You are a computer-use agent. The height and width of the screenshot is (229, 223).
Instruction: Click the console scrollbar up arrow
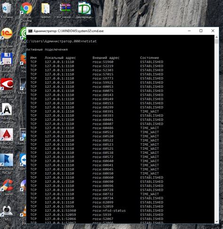[216, 37]
